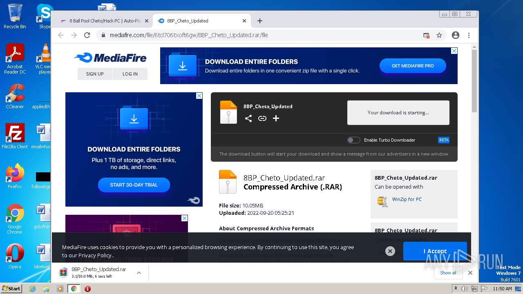
Task: Show hidden tray icons arrow
Action: [x=456, y=288]
